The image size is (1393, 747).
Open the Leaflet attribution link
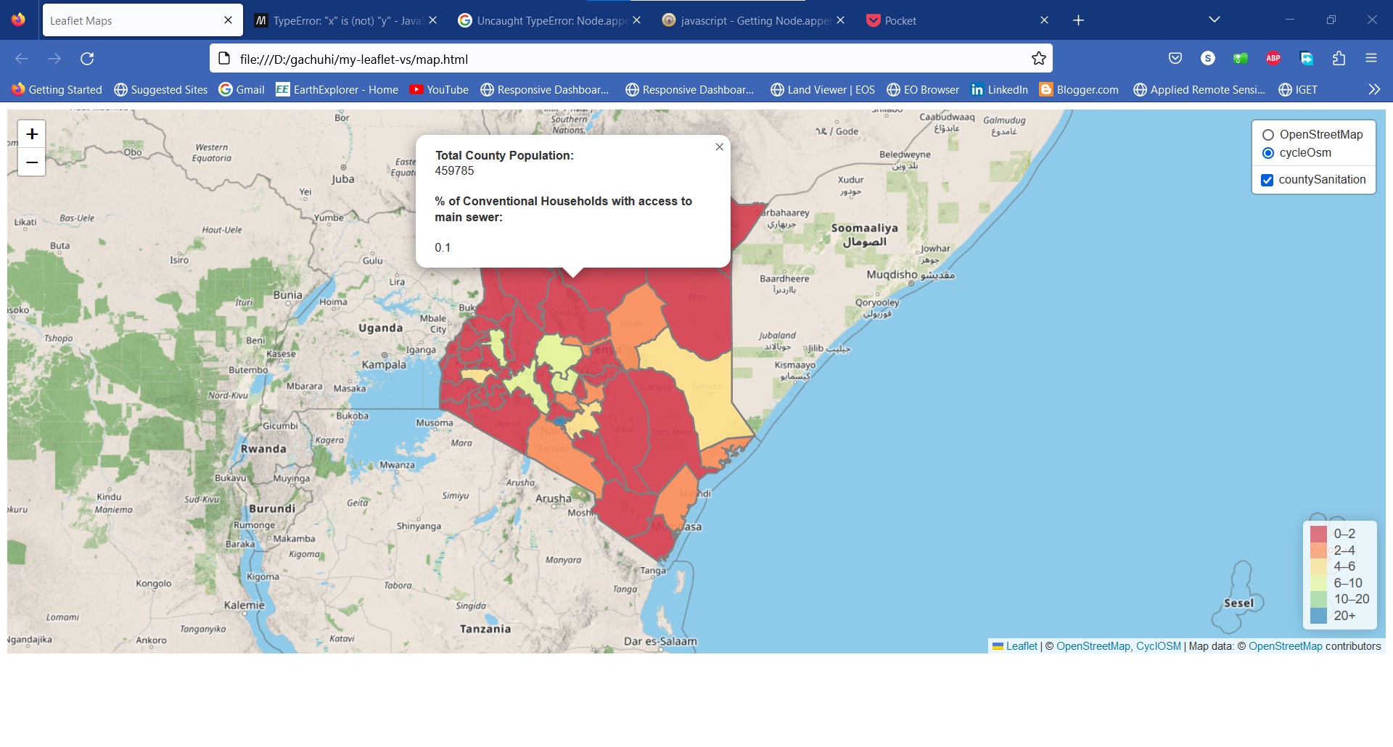point(1021,646)
